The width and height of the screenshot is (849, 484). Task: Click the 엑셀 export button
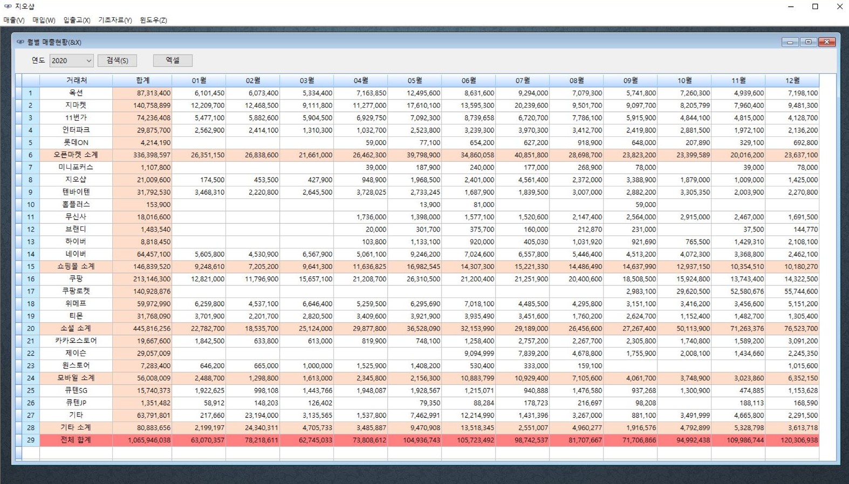[173, 60]
